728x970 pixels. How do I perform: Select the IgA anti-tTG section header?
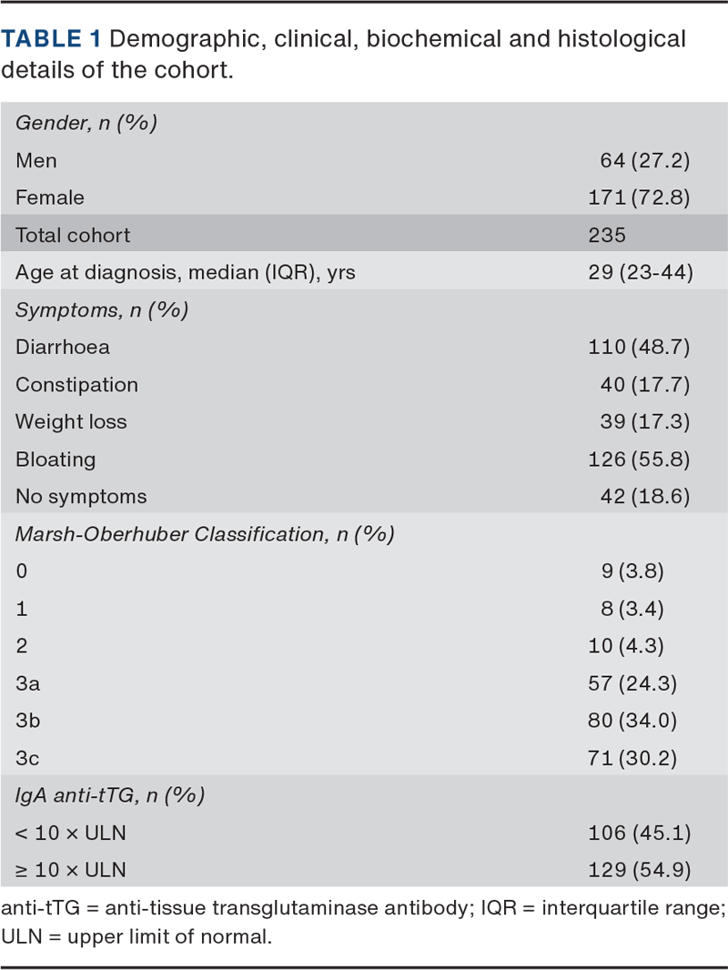click(x=110, y=795)
